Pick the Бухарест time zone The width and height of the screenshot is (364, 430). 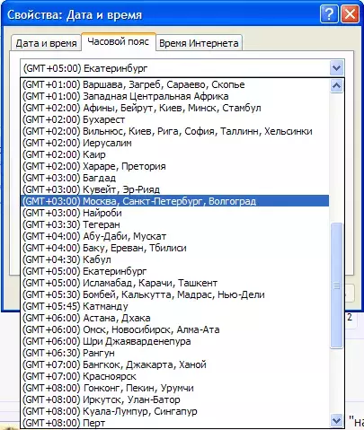point(175,119)
